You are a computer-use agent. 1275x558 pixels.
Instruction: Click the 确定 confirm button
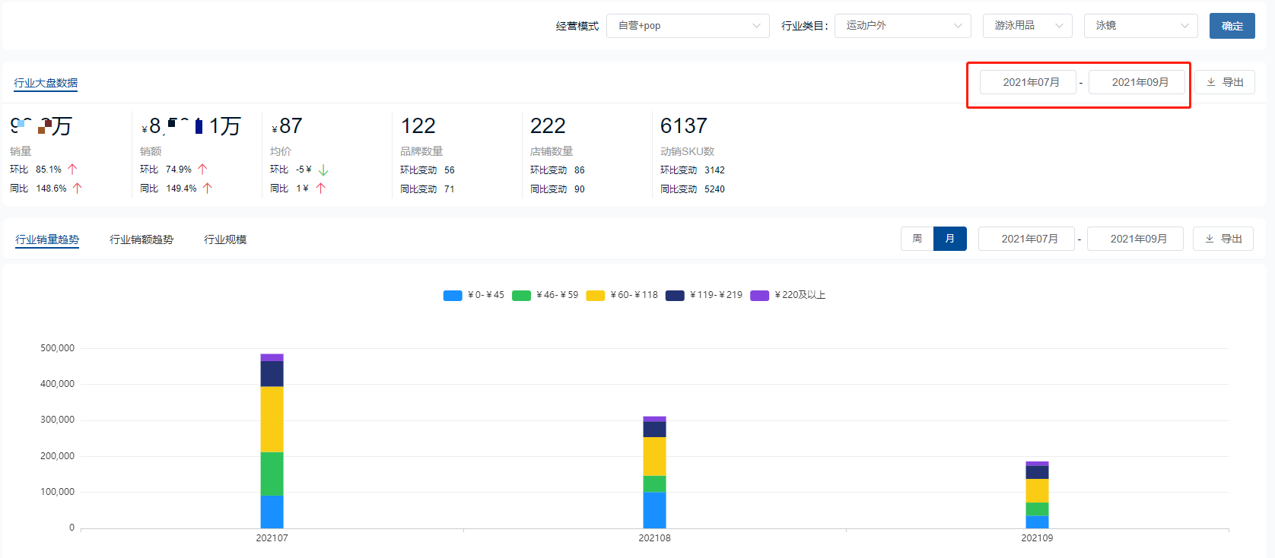click(x=1232, y=26)
